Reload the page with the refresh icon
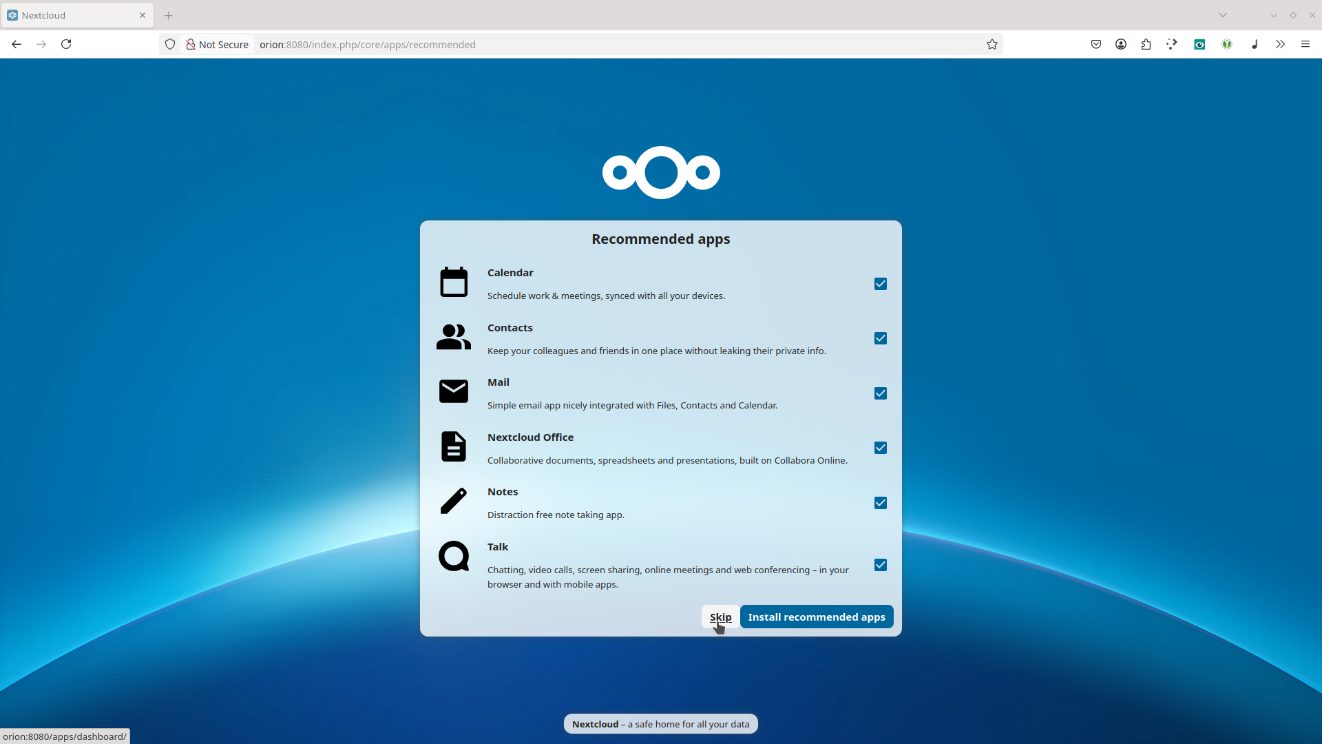Screen dimensions: 1322x744 pos(66,44)
